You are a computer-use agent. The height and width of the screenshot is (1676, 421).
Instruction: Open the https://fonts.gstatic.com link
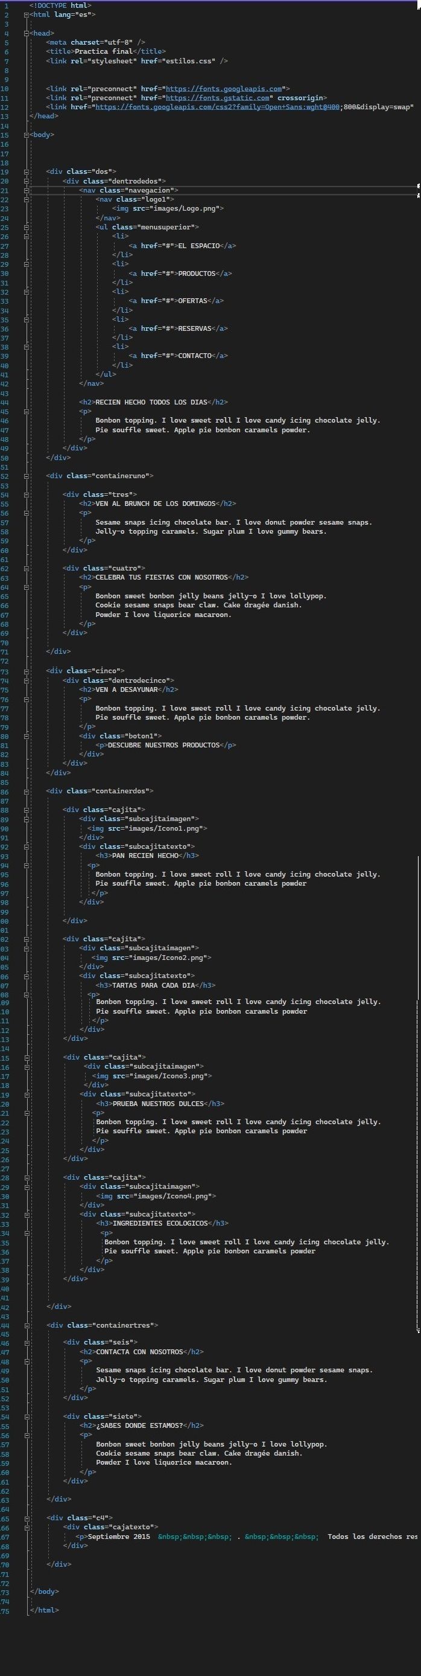tap(217, 98)
